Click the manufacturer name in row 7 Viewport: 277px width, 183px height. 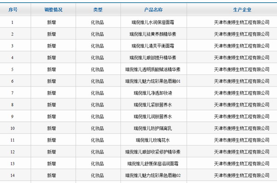click(241, 93)
